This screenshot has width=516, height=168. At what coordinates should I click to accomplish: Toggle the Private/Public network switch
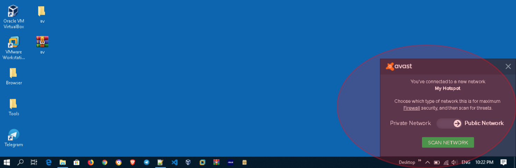(x=449, y=123)
